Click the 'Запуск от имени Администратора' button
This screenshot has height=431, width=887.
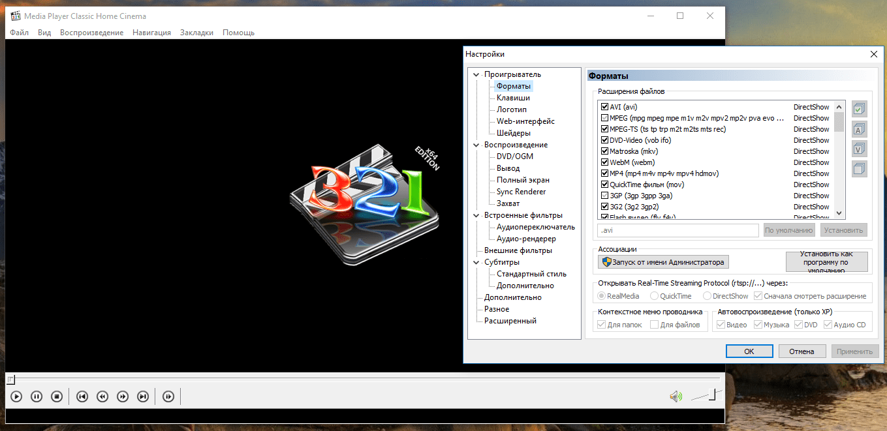[x=662, y=261]
